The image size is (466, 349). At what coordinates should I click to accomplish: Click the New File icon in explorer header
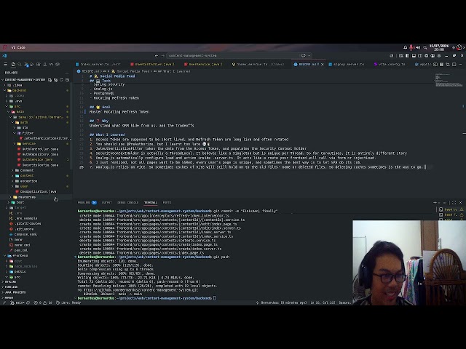click(x=50, y=80)
